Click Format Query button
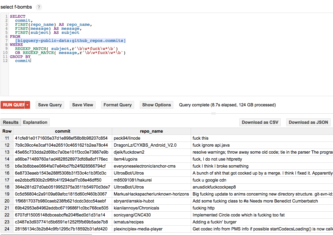This screenshot has width=333, height=235. 118,105
